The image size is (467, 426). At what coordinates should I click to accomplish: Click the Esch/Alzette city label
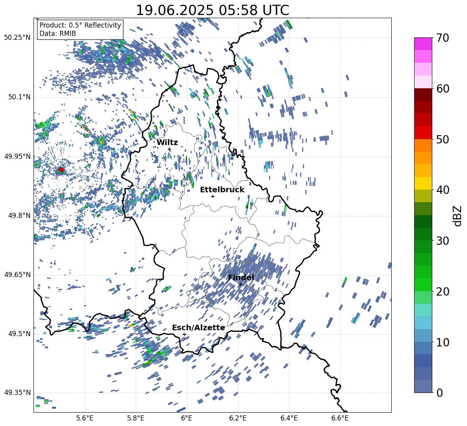198,328
